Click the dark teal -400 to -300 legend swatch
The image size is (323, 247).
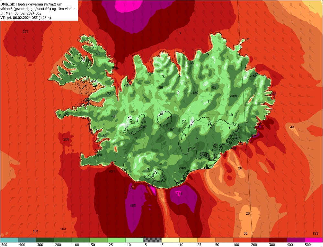tap(27, 240)
